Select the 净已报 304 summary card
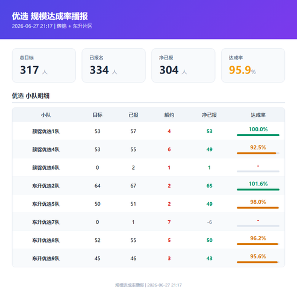297x301 pixels. (x=183, y=66)
